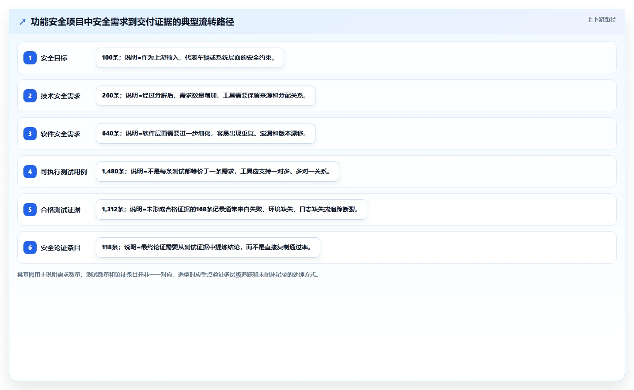
Task: Click the 可执行测试用例 step label
Action: 64,172
